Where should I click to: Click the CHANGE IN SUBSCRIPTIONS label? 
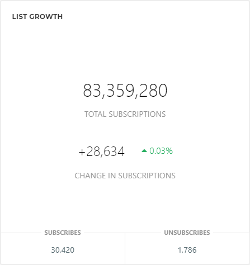coord(125,176)
